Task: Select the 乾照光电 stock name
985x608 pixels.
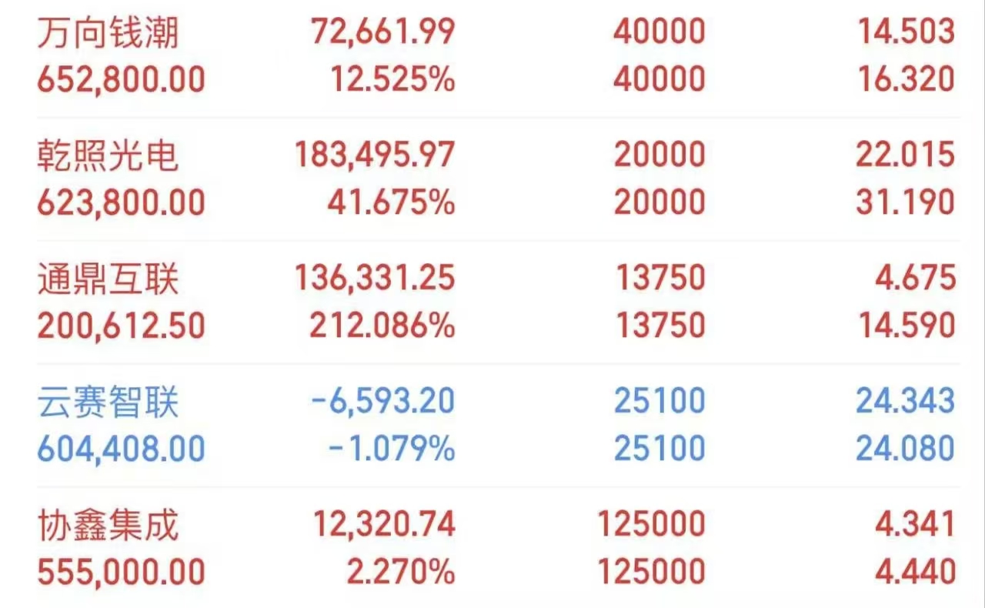Action: tap(108, 156)
